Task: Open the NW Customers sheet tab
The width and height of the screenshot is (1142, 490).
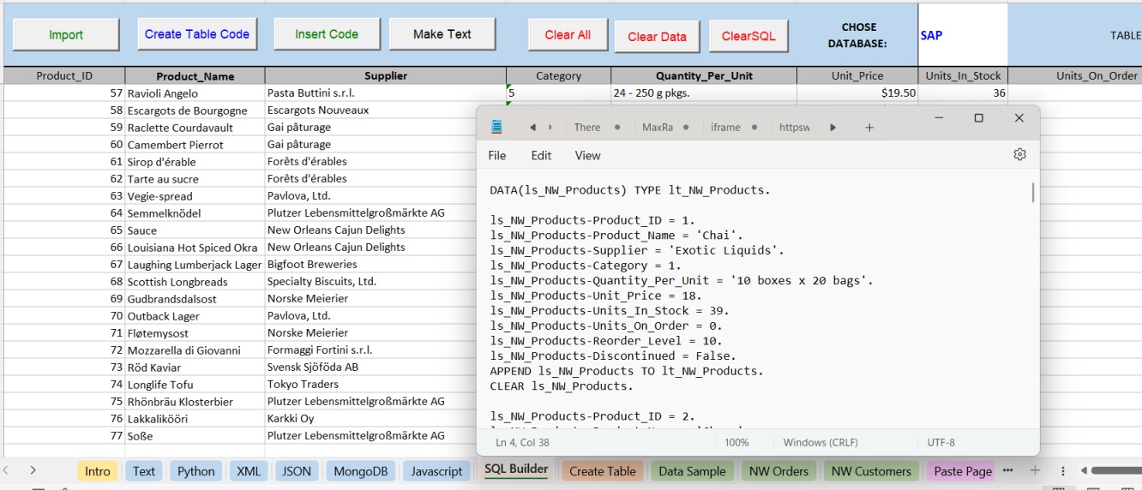Action: click(871, 471)
